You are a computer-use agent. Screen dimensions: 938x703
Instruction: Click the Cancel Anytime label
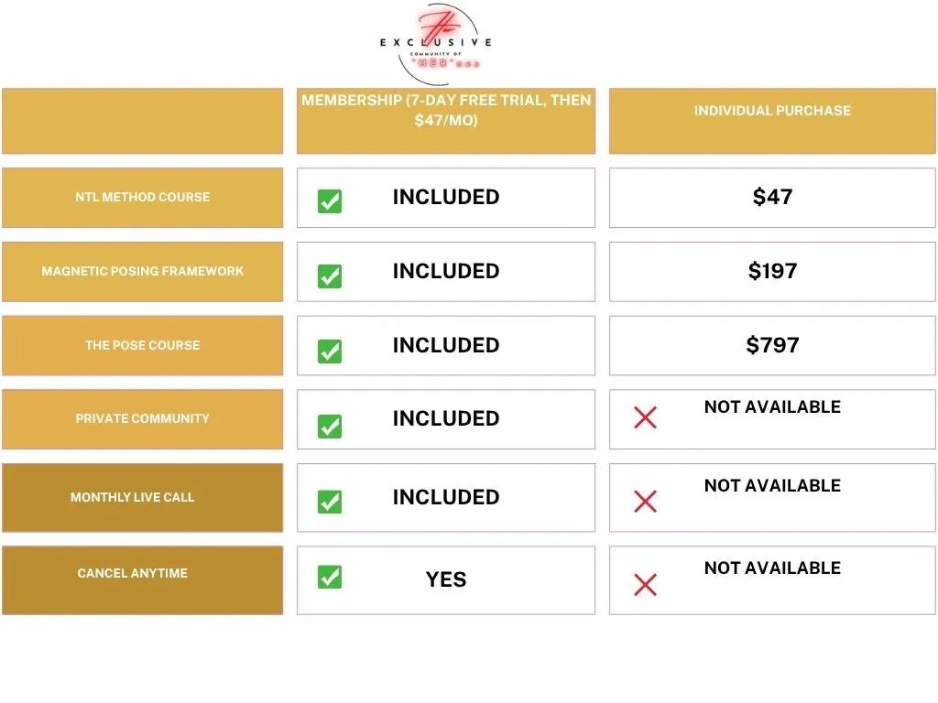[x=133, y=573]
